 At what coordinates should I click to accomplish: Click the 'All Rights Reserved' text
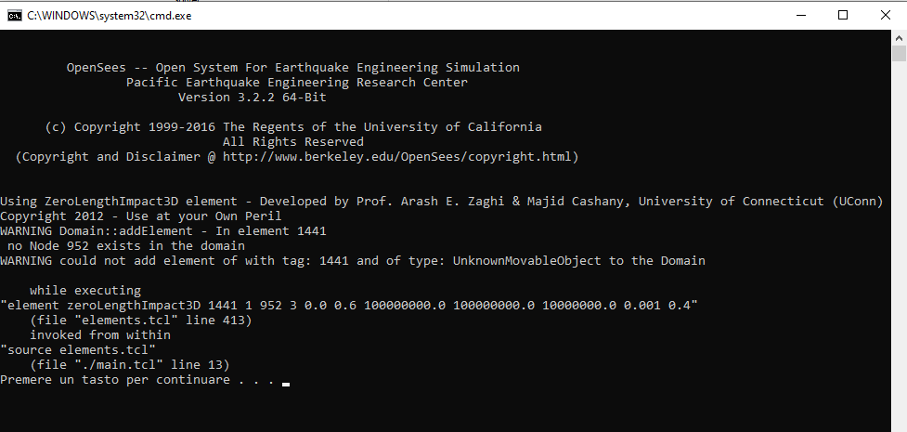(293, 142)
